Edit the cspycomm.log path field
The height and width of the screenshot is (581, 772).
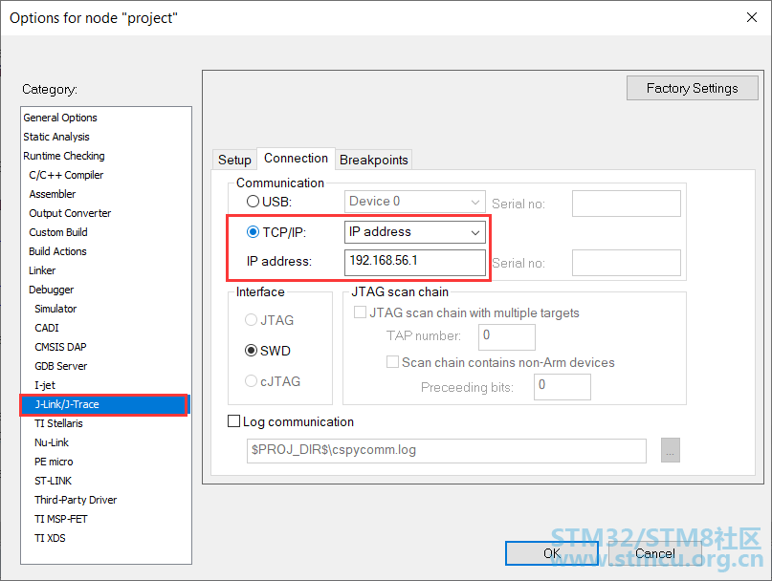446,451
